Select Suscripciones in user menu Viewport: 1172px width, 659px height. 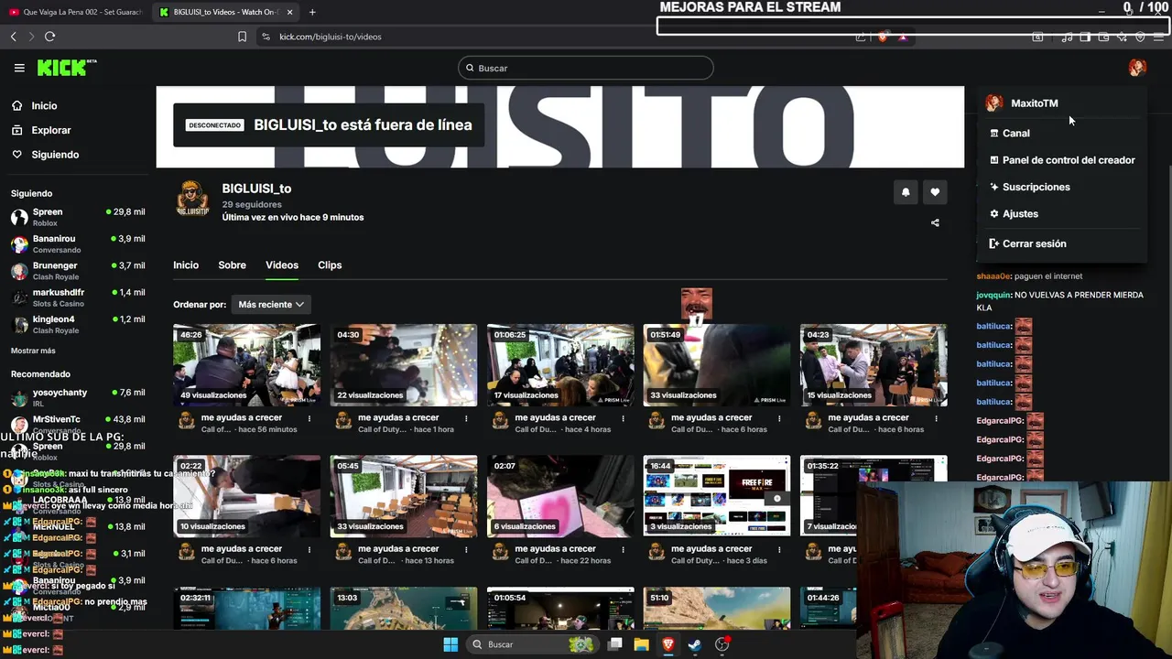[1029, 187]
